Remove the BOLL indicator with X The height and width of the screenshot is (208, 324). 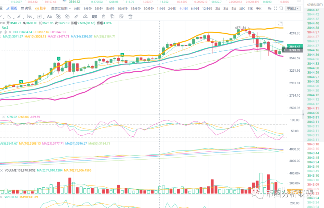(x=10, y=32)
